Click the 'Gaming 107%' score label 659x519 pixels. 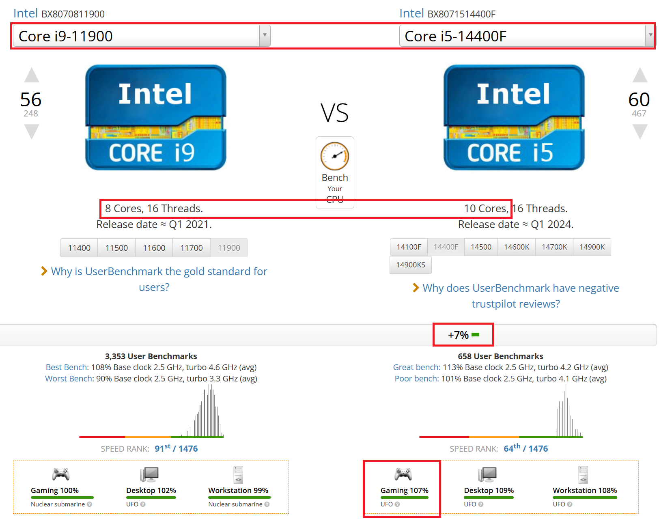(405, 491)
